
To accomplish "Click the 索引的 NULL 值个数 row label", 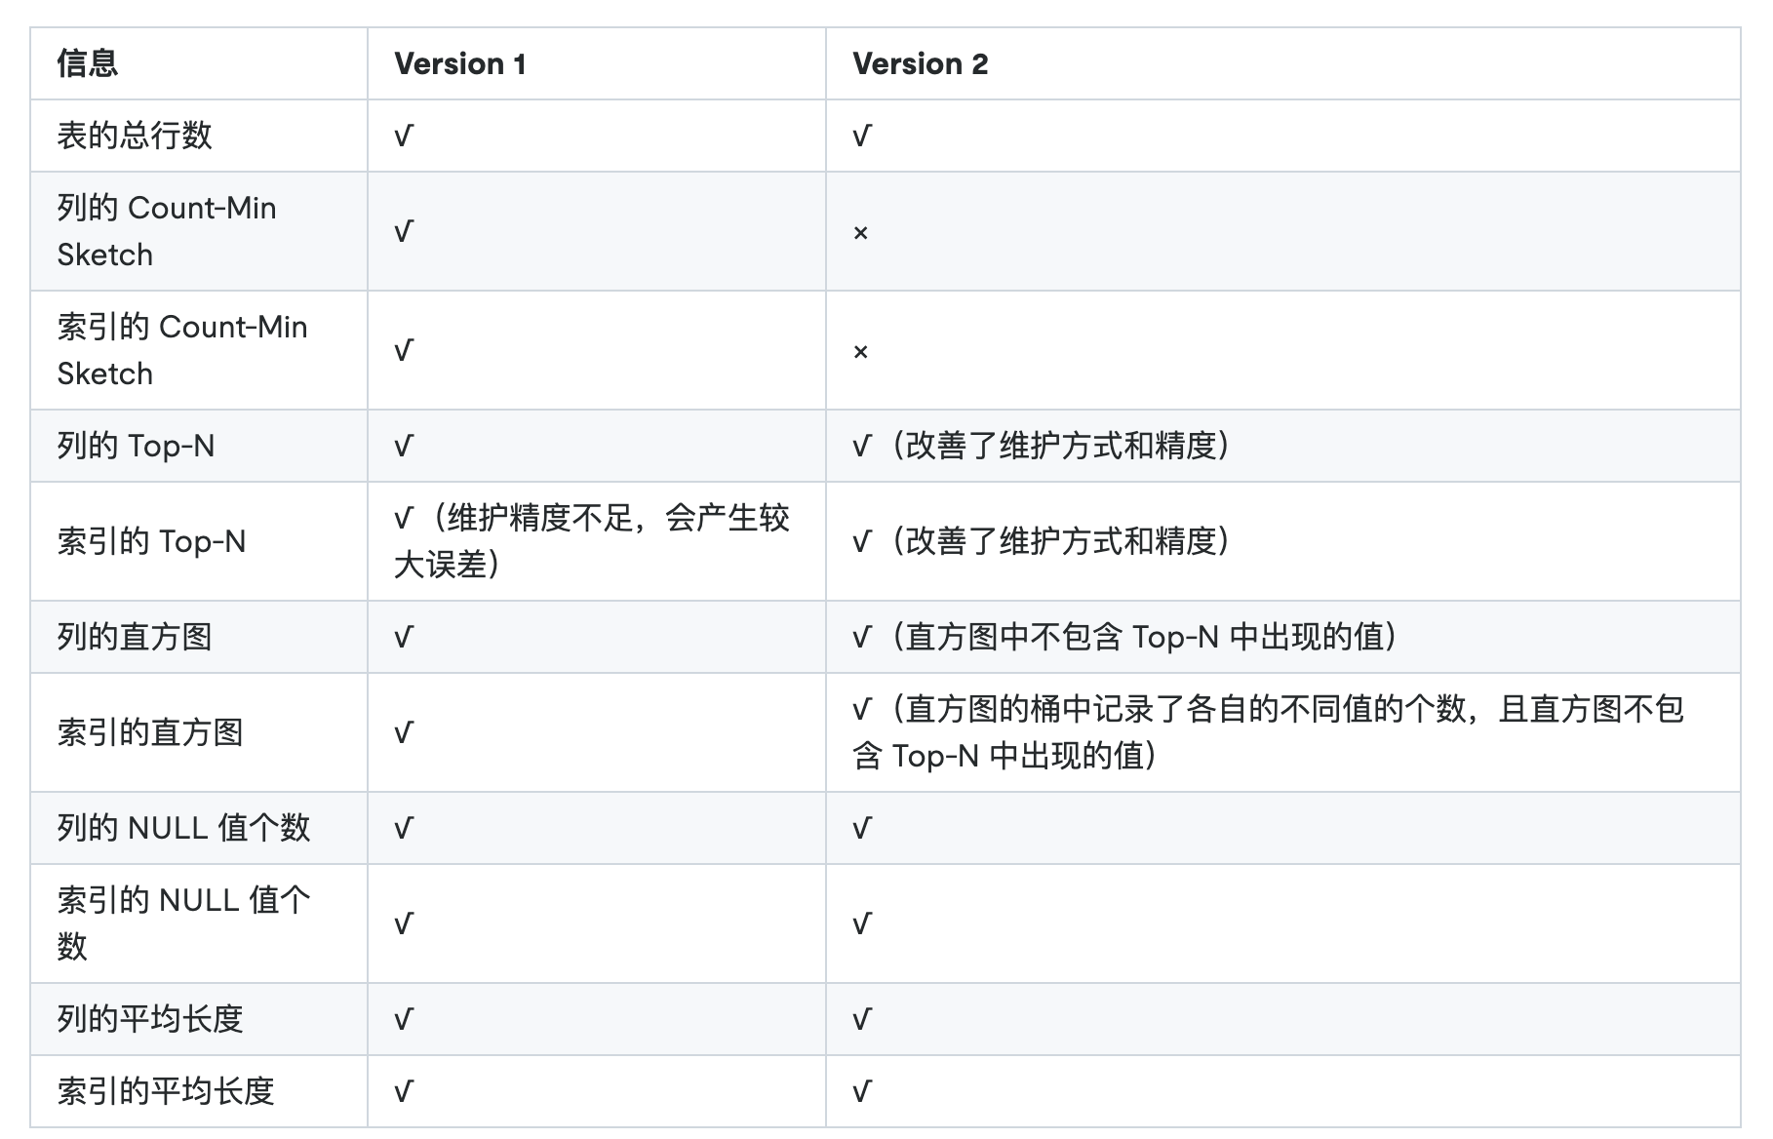I will click(182, 923).
